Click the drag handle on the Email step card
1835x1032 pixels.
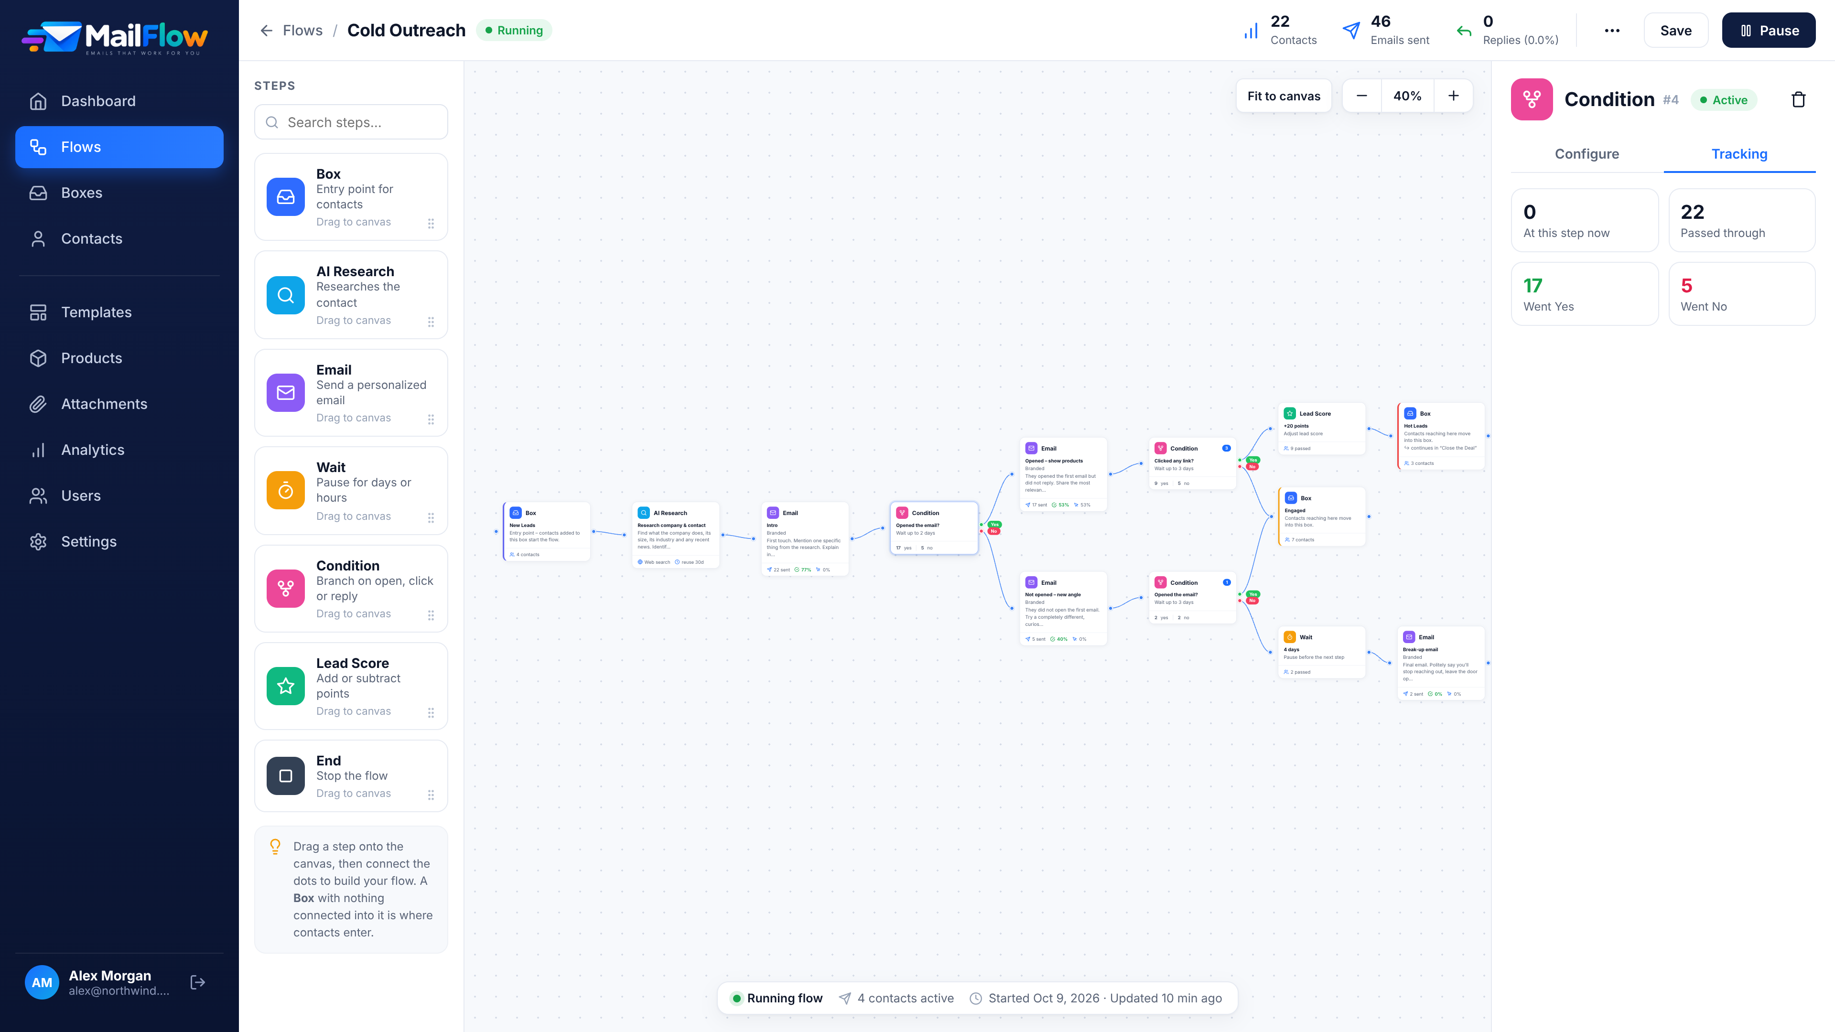click(x=431, y=419)
